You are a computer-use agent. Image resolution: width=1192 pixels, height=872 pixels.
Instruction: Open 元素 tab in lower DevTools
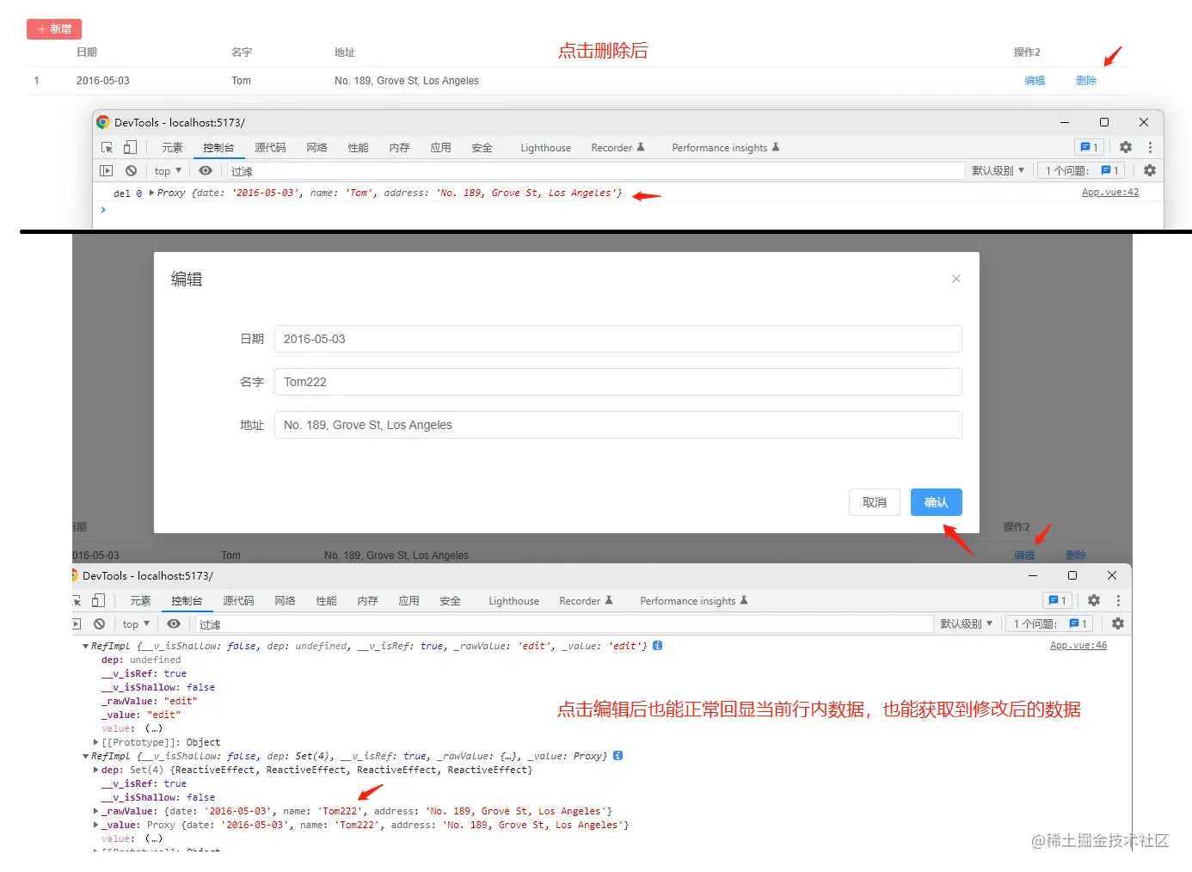click(x=140, y=601)
